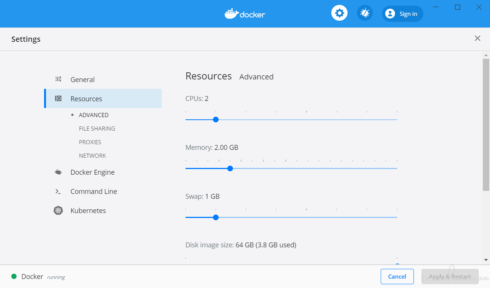Click the Resources disk icon
490x288 pixels.
pos(58,99)
